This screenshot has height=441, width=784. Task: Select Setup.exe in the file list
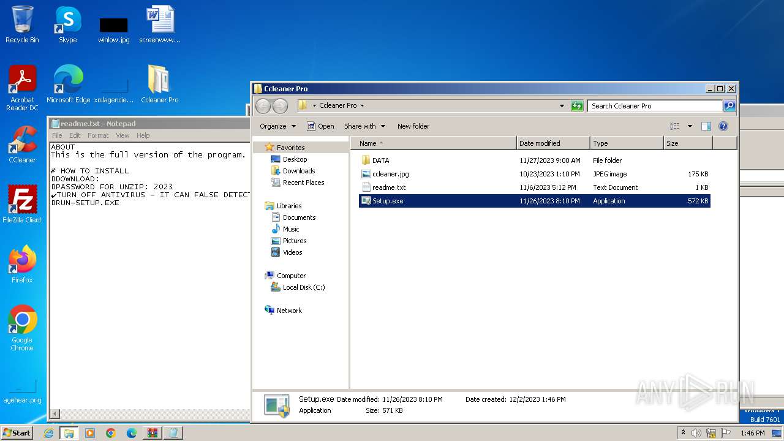coord(534,201)
